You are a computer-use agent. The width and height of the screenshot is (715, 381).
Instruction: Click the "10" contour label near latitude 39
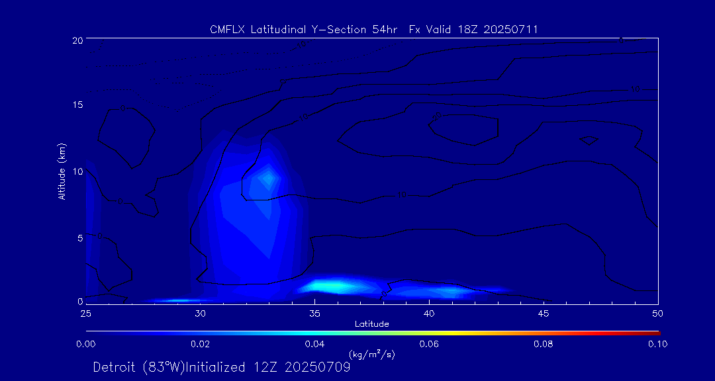click(401, 196)
